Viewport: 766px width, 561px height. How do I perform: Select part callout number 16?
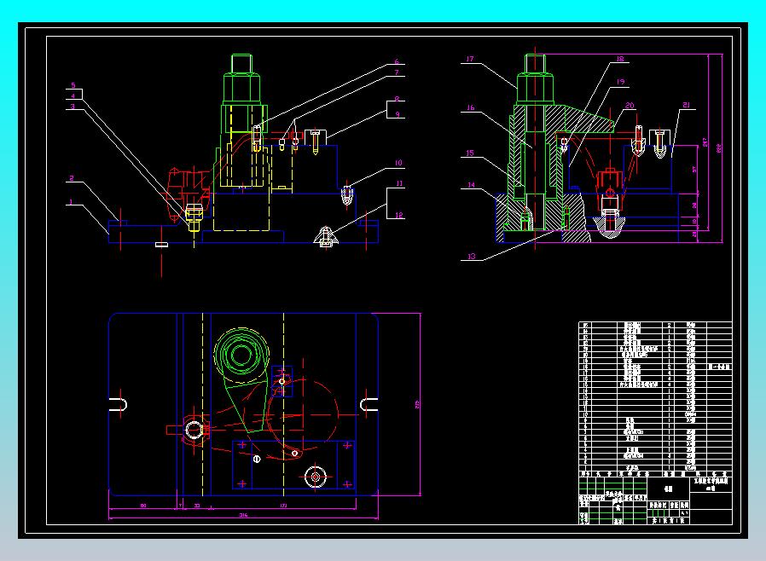471,107
